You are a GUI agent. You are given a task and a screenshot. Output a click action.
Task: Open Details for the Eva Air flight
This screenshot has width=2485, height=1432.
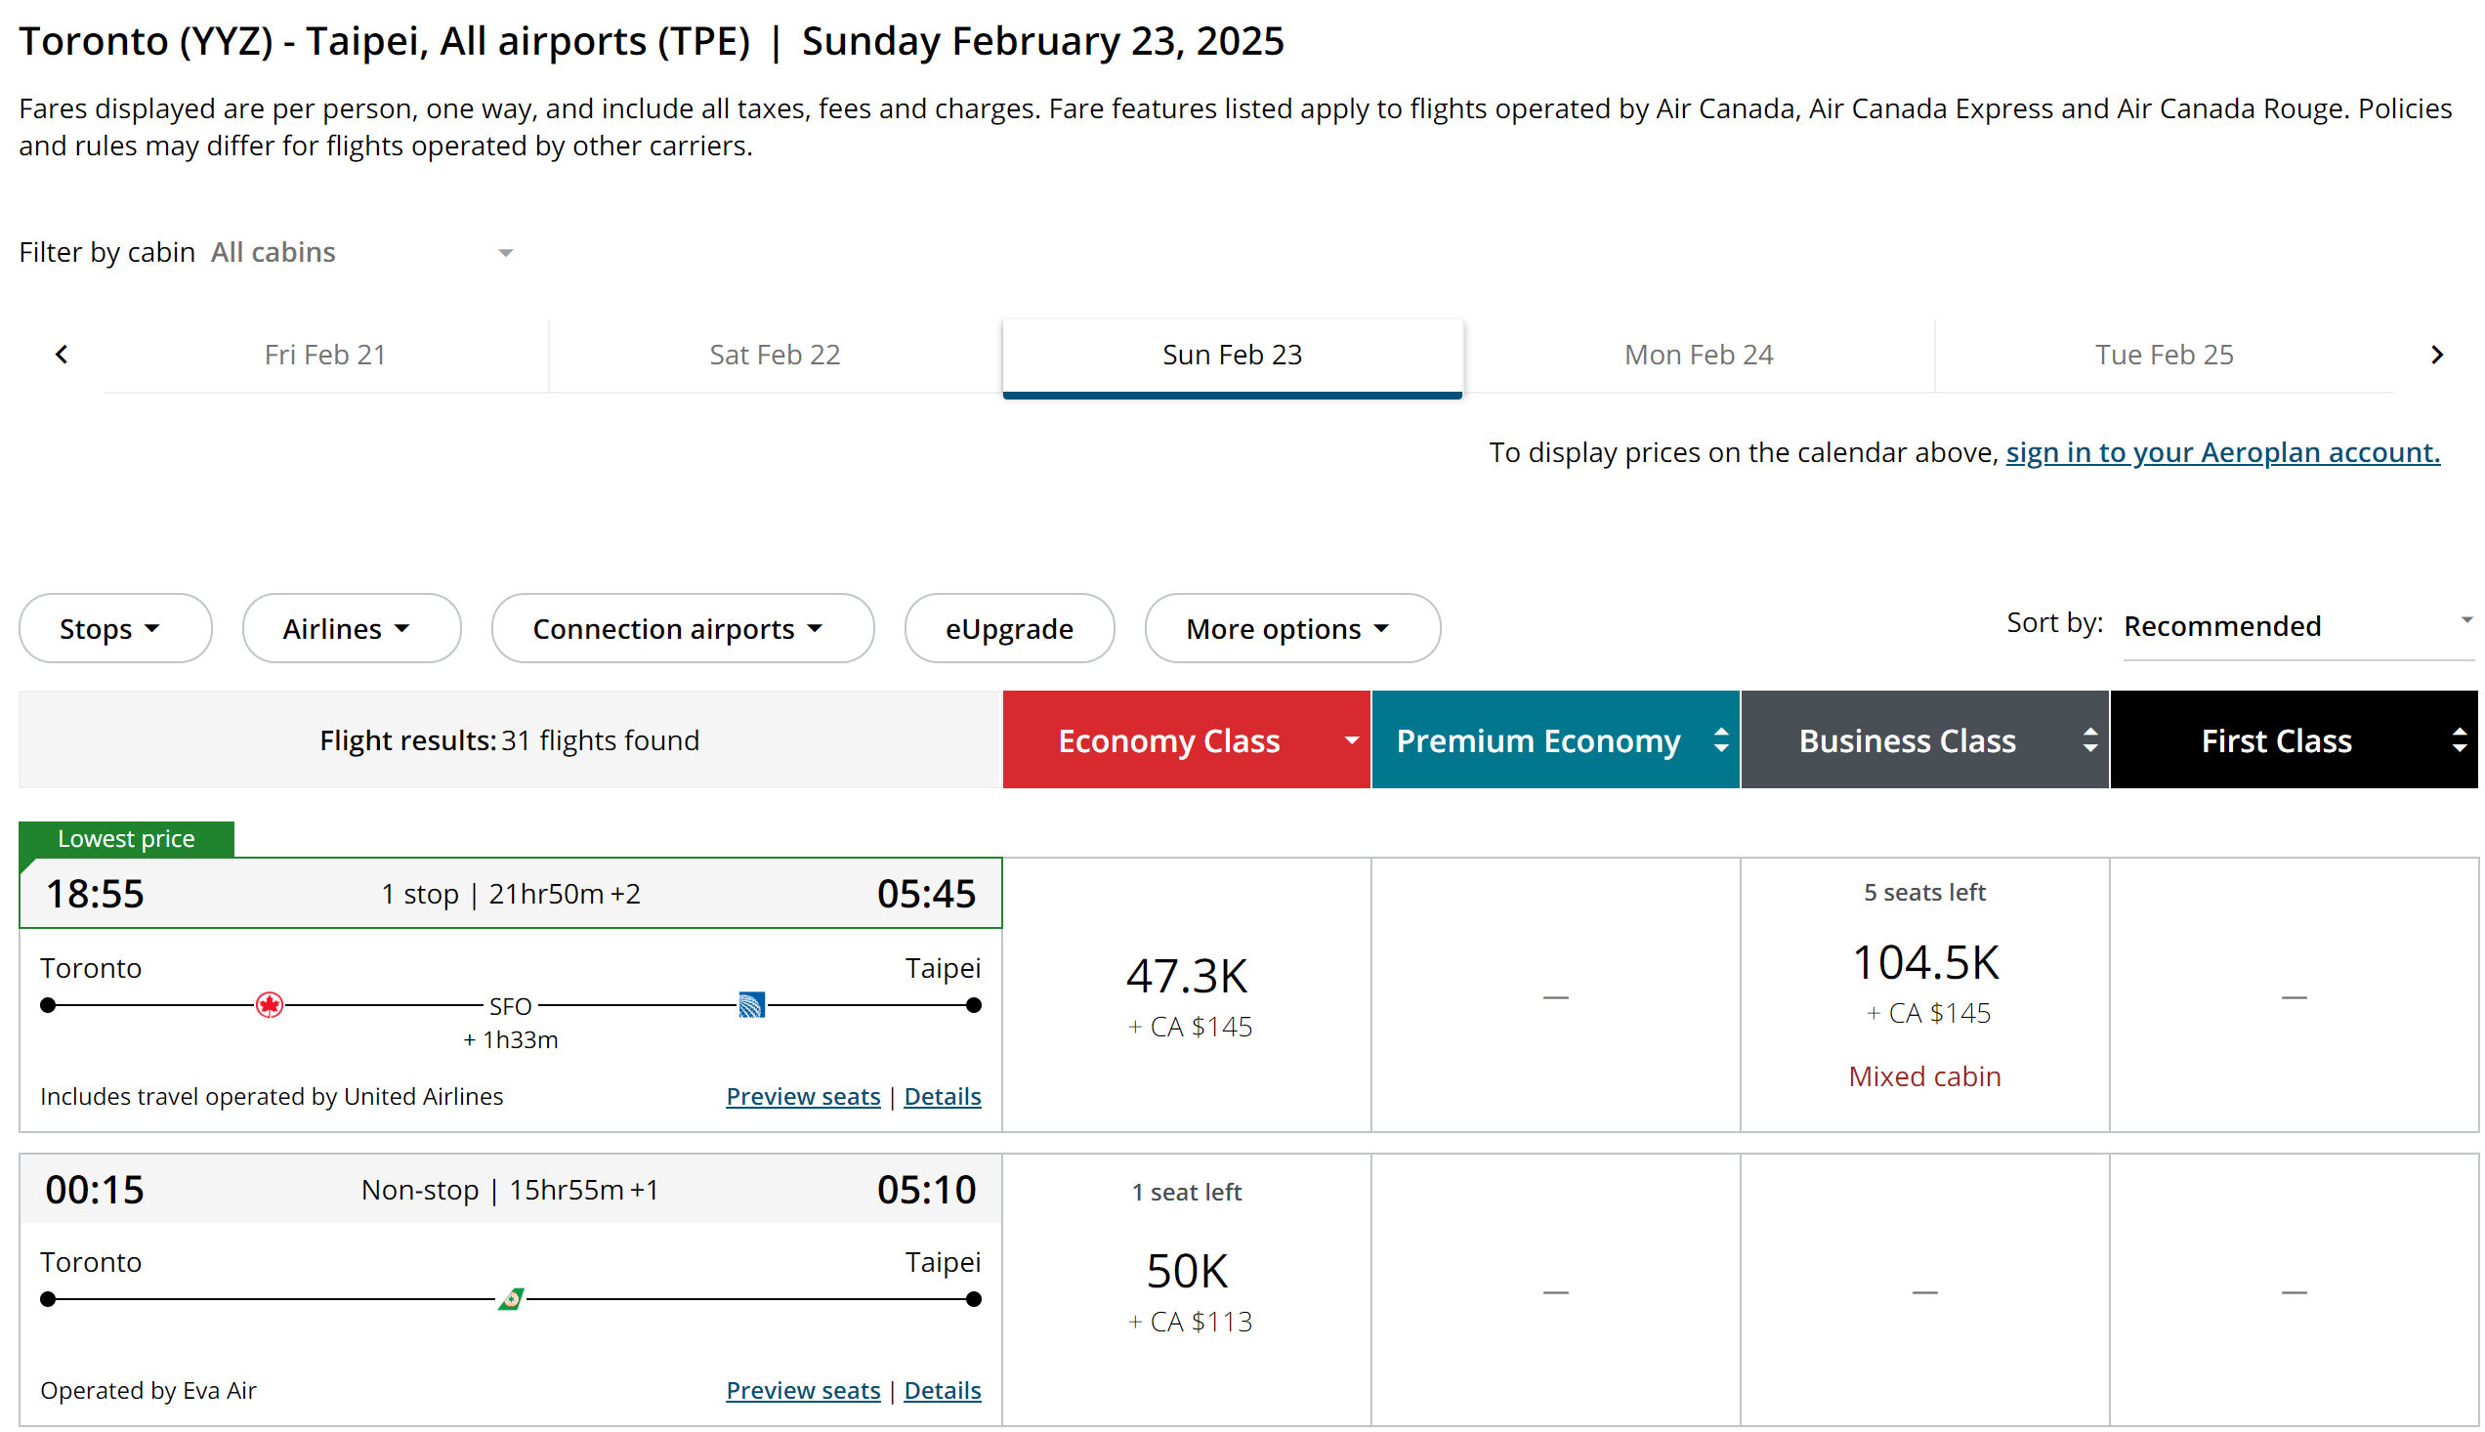tap(942, 1390)
